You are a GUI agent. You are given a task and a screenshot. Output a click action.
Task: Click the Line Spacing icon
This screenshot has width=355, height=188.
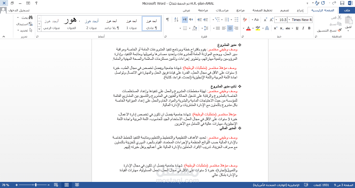point(206,28)
